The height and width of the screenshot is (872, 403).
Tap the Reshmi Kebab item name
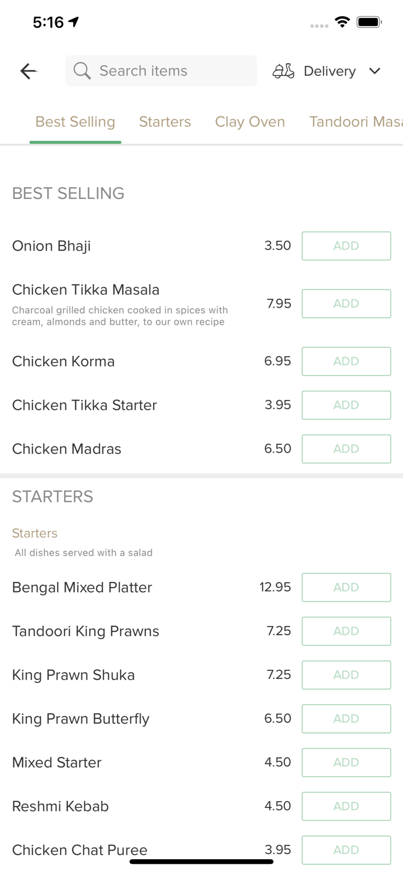(x=60, y=806)
